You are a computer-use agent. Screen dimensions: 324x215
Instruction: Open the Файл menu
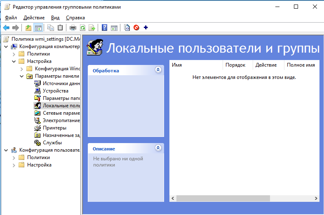tap(11, 18)
